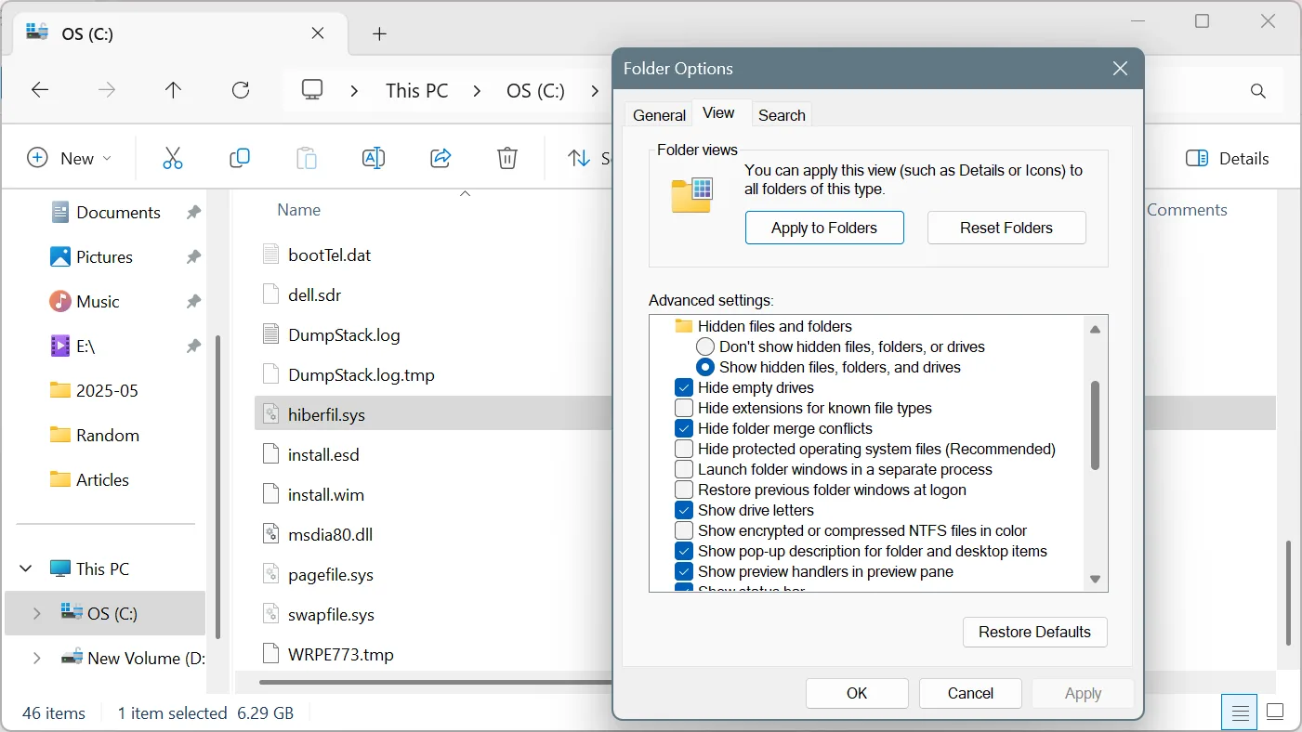Click the Pictures sidebar icon

[60, 256]
